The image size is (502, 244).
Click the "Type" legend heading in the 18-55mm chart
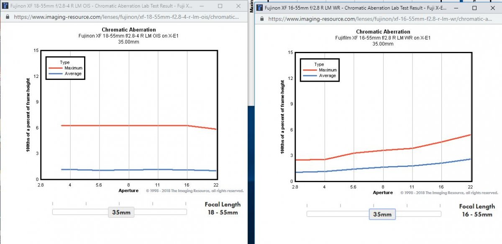[x=65, y=62]
